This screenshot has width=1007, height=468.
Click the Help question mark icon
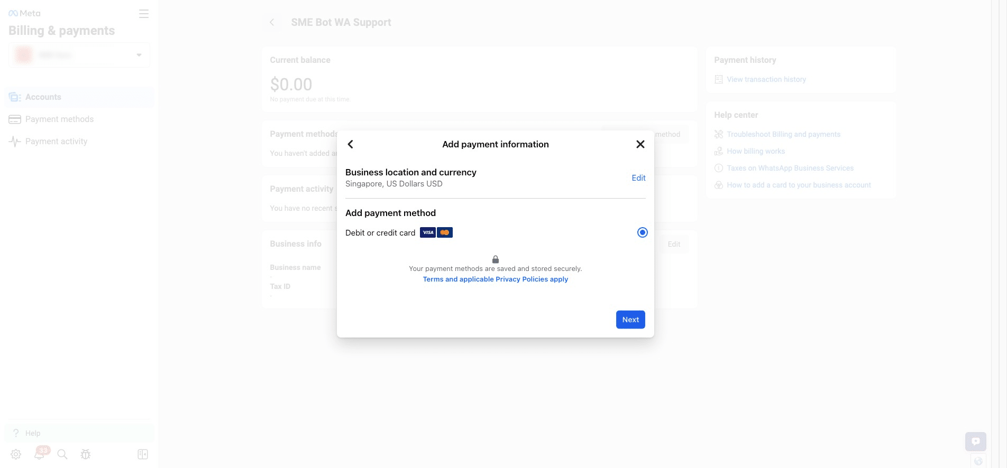pos(16,433)
